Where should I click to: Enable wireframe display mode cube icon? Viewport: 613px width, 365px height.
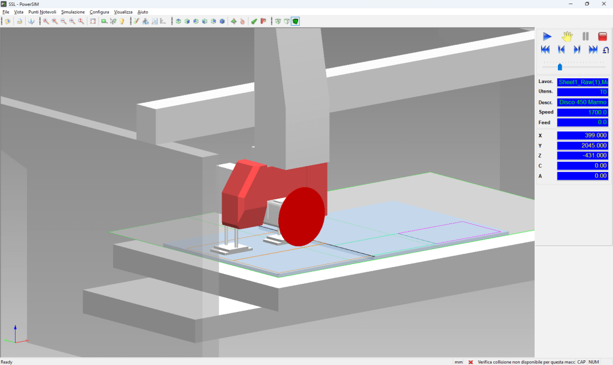[278, 22]
